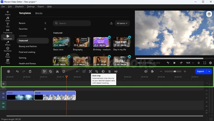The width and height of the screenshot is (214, 121).
Task: Open the Audio panel in the sidebar
Action: coord(8,19)
